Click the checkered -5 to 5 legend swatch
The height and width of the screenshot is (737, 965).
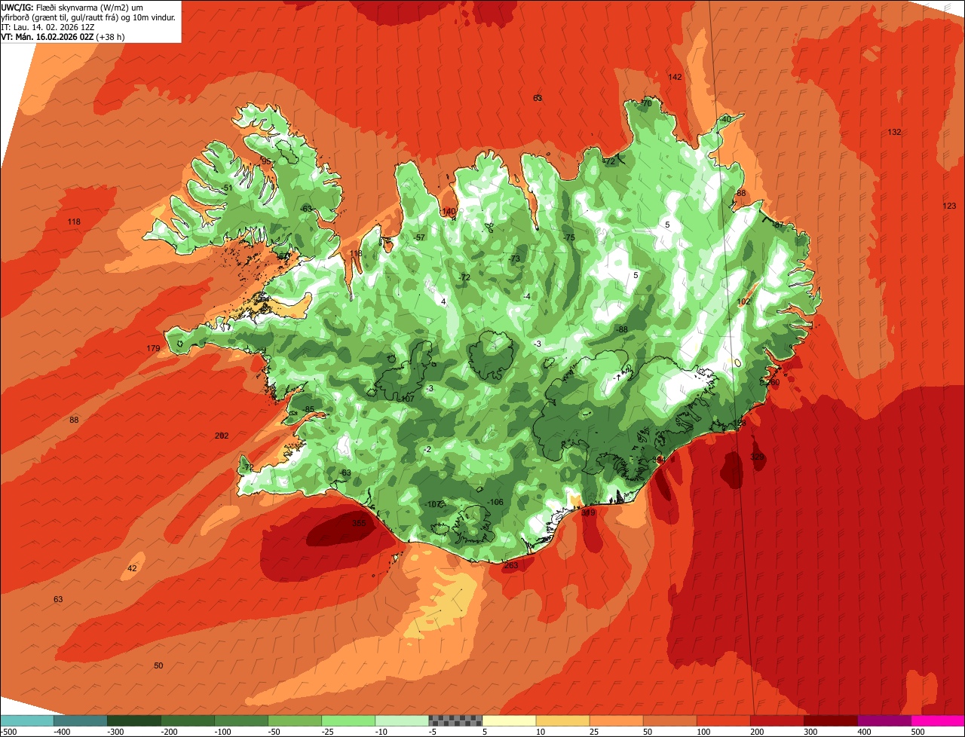(455, 720)
